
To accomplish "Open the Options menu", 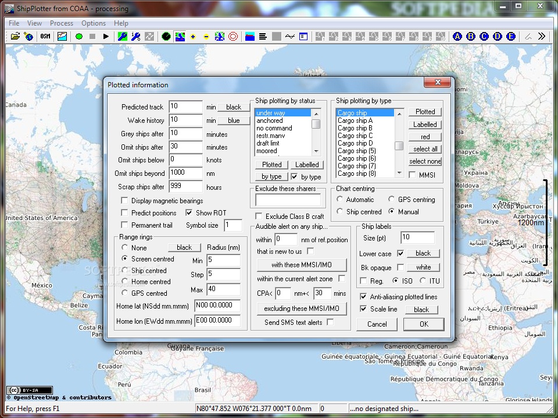I will [x=94, y=23].
